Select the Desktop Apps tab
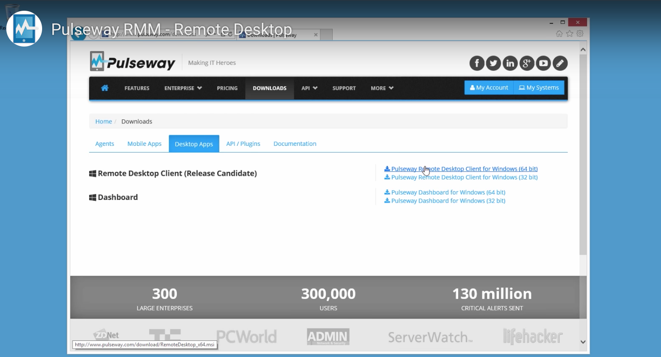Viewport: 661px width, 357px height. [x=194, y=144]
